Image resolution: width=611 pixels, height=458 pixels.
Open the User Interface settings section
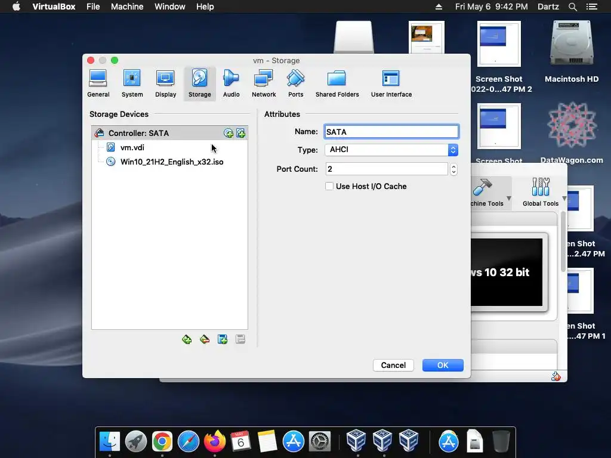point(391,83)
